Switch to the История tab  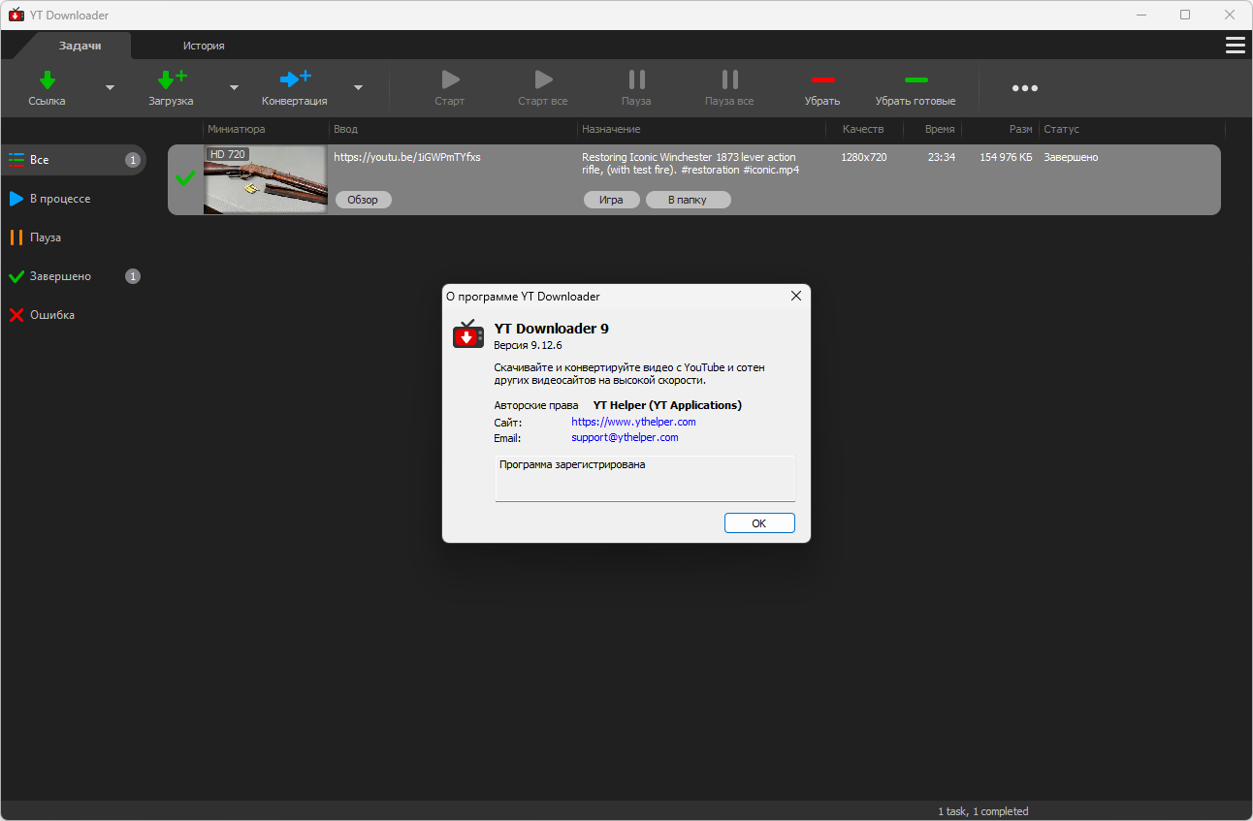204,46
